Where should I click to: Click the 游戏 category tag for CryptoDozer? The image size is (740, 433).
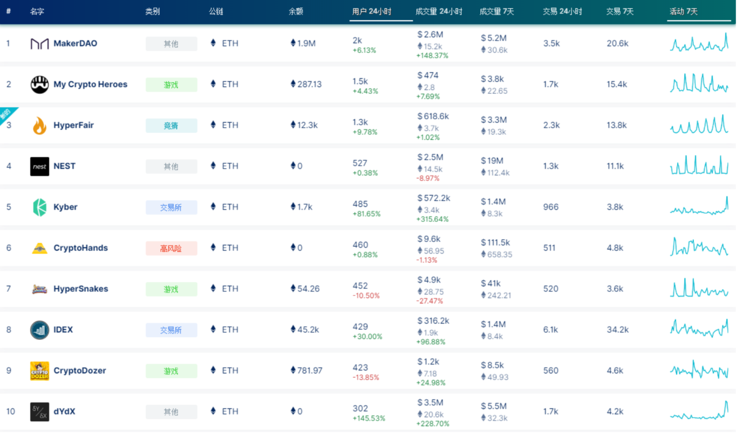coord(171,371)
